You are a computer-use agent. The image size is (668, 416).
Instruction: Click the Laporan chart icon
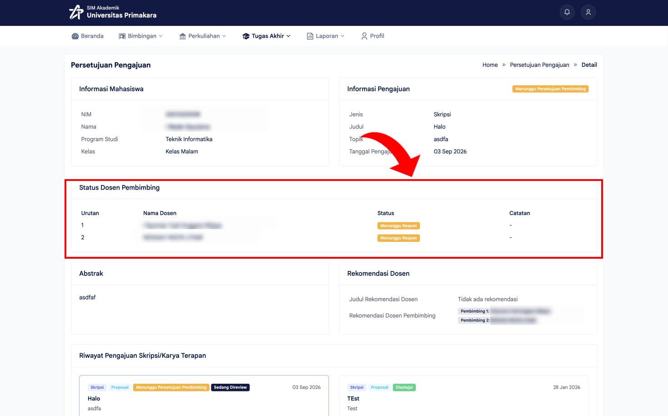[310, 36]
